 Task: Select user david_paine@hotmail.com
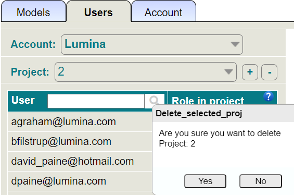click(72, 162)
